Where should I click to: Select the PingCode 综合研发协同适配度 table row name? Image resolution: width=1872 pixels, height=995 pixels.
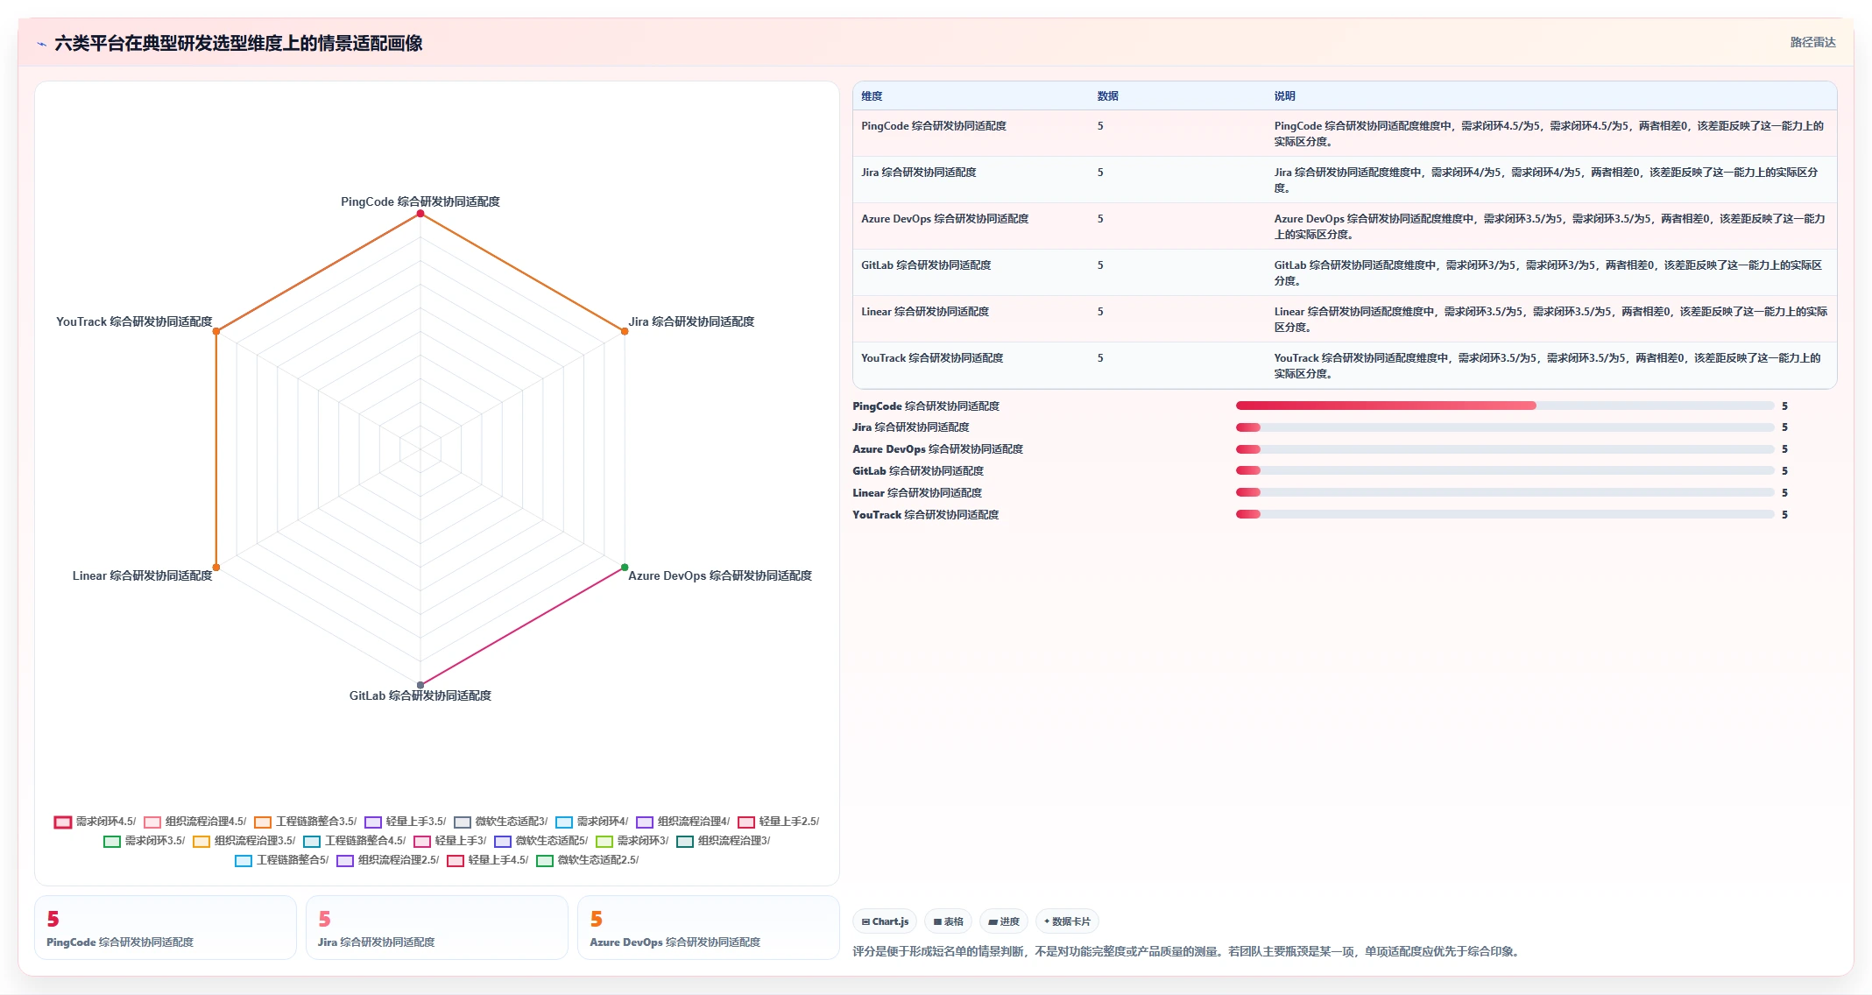click(x=934, y=126)
